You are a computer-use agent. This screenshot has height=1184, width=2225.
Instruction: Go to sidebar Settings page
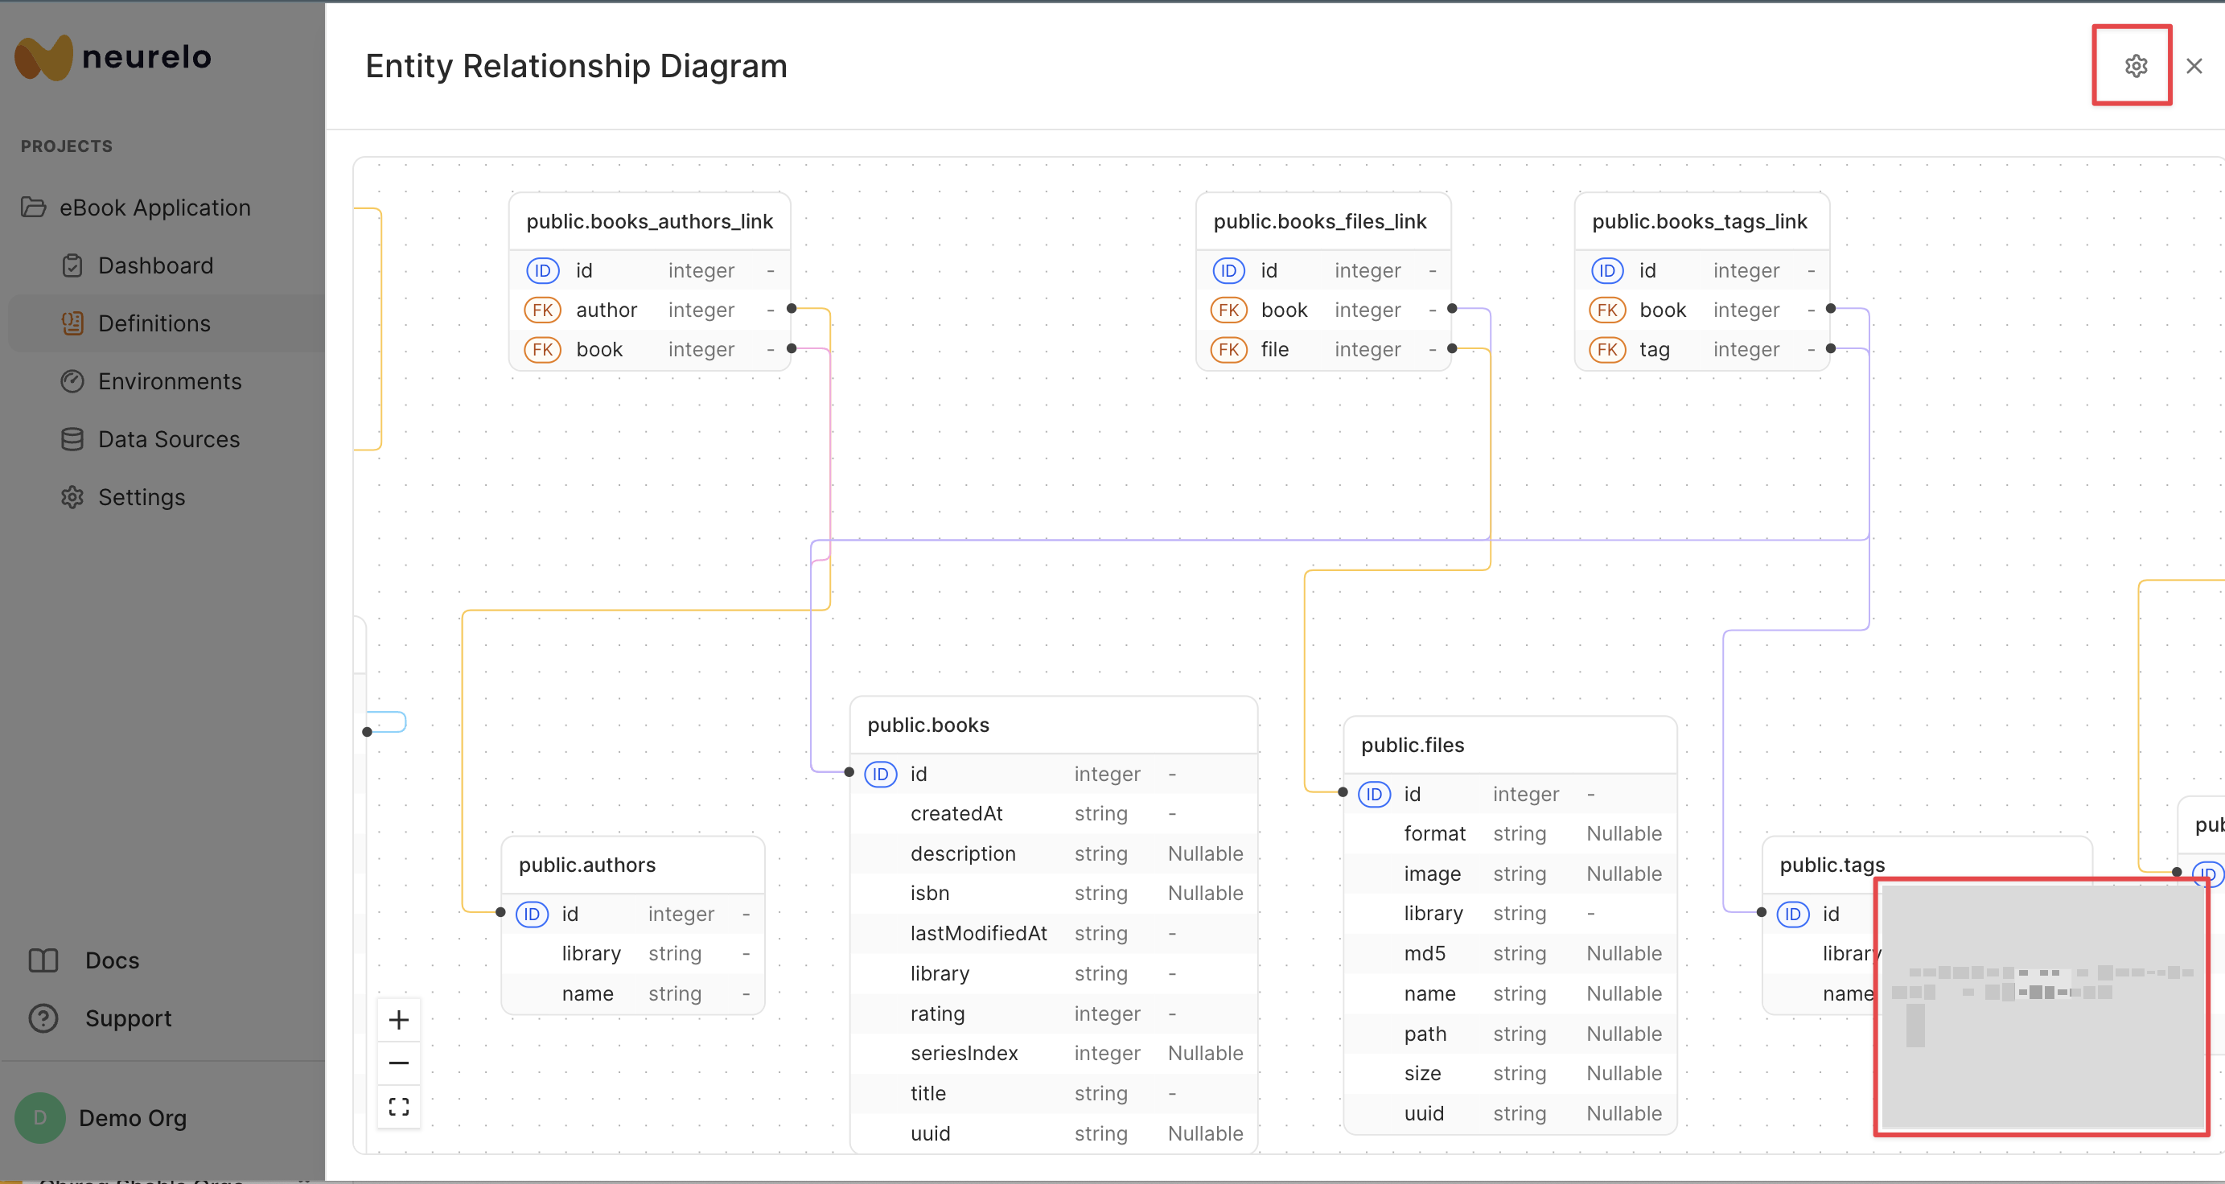pyautogui.click(x=141, y=496)
